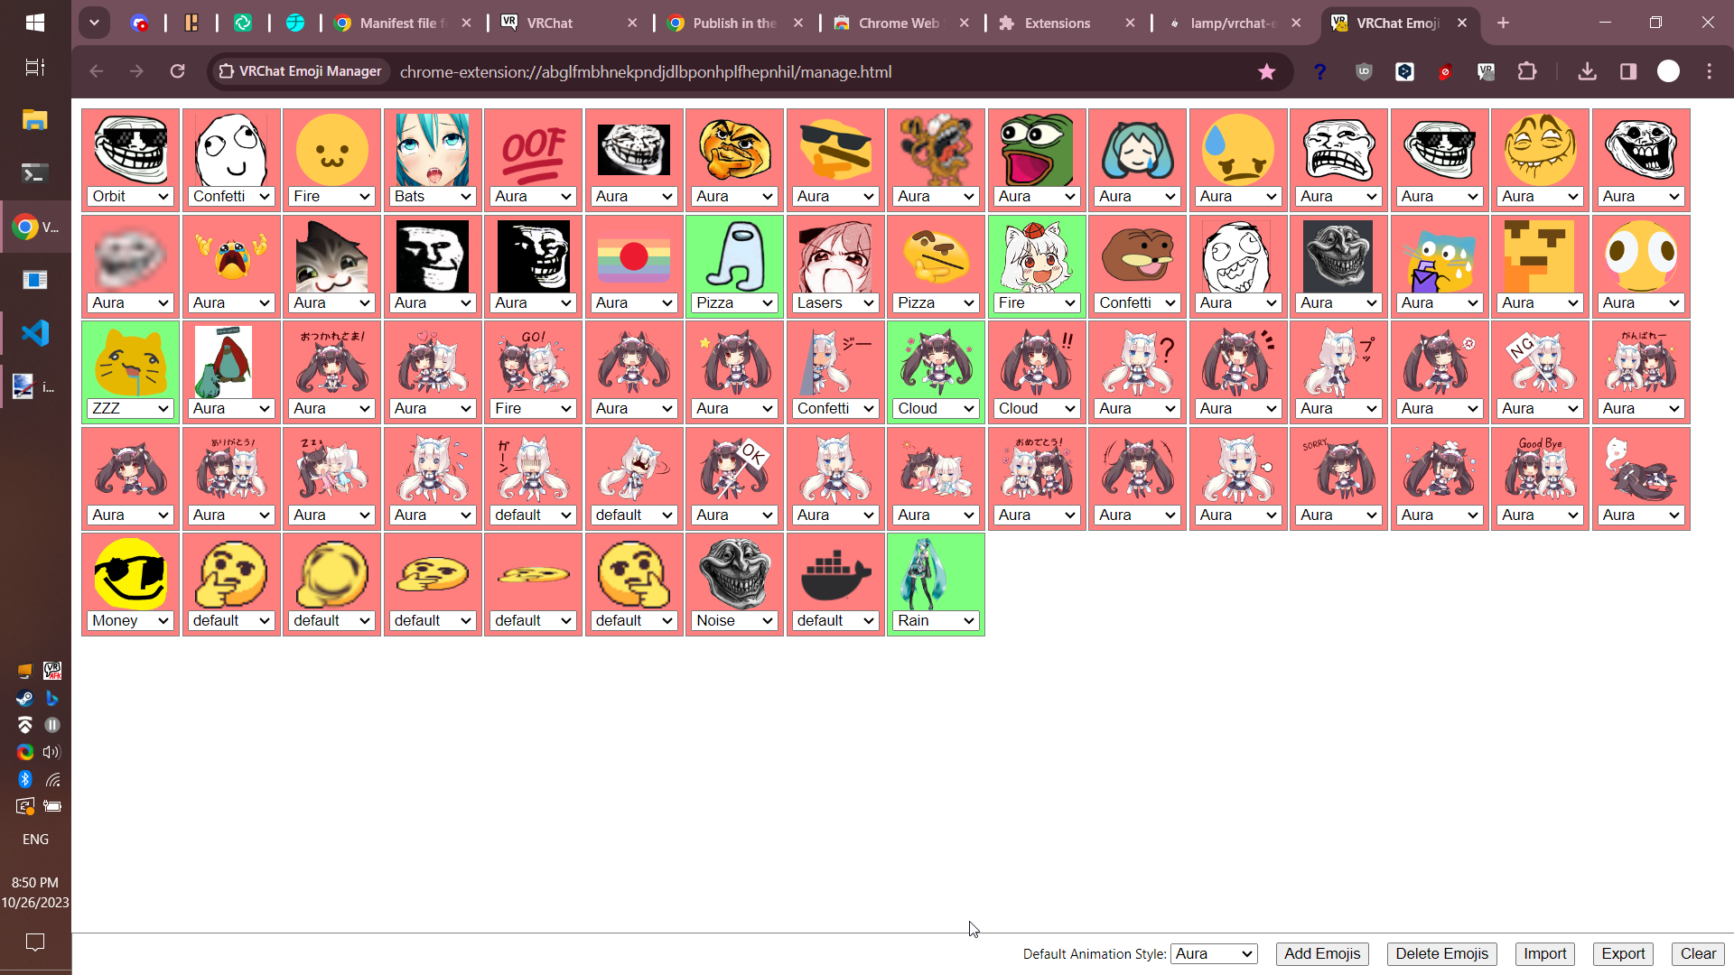Click the Add Emojis button
Image resolution: width=1734 pixels, height=975 pixels.
1321,953
